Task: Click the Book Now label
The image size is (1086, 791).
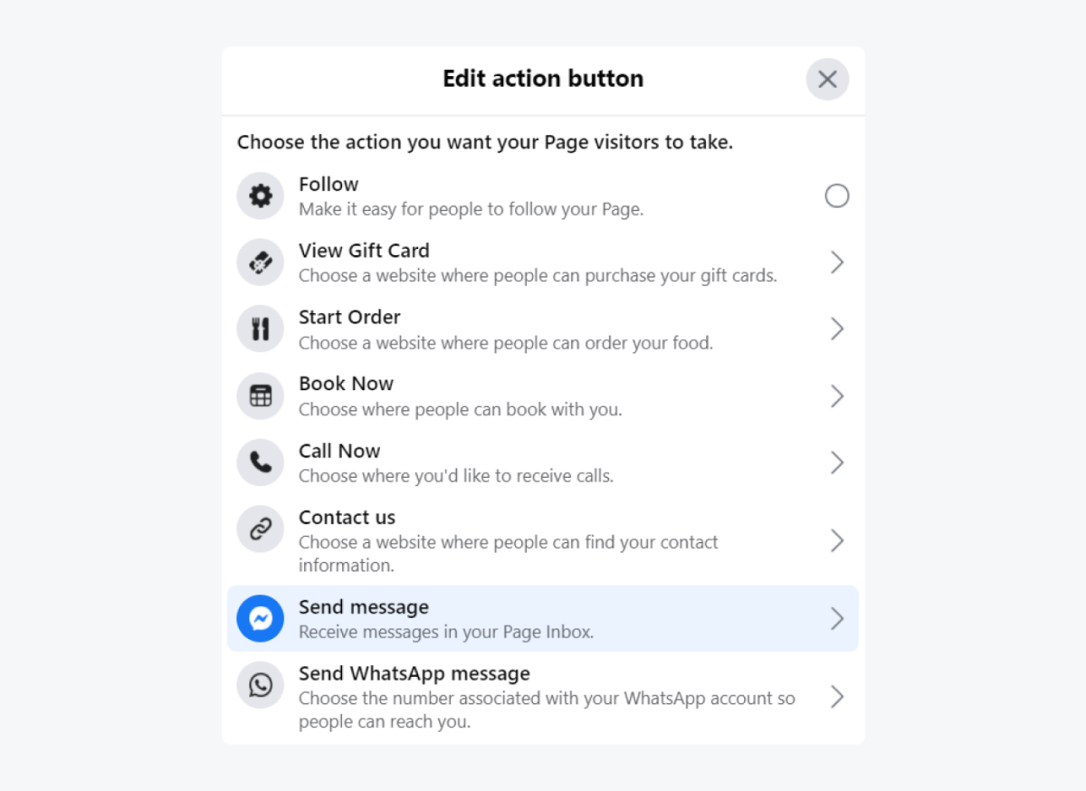Action: [346, 383]
